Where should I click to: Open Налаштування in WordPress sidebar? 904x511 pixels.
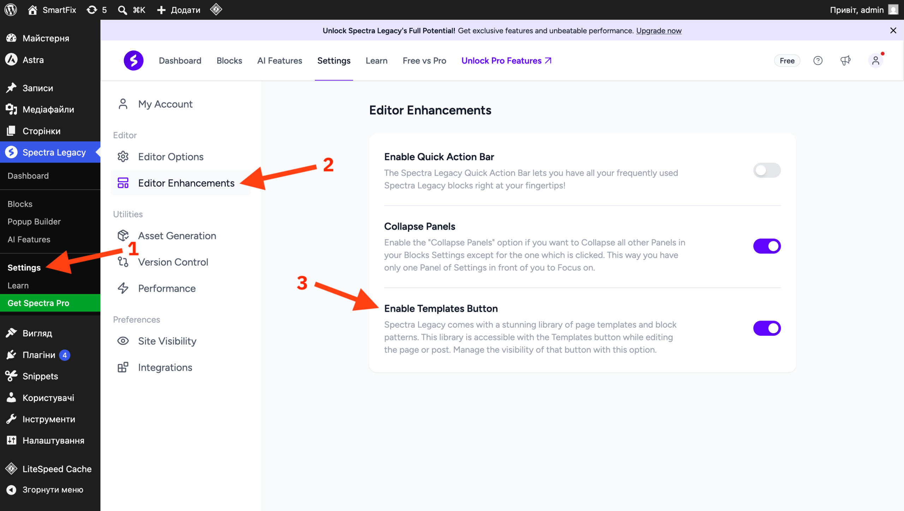pos(50,440)
